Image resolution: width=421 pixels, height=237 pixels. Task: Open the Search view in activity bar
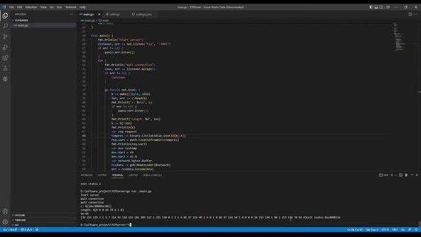click(5, 26)
